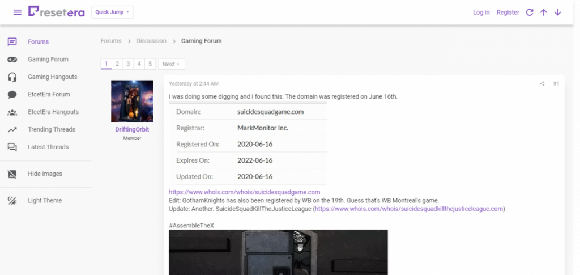The width and height of the screenshot is (580, 275).
Task: Click the 'Member' label under DriftingOrbit
Action: (132, 138)
